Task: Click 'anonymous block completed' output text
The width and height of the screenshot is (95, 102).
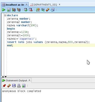Action: [21, 91]
